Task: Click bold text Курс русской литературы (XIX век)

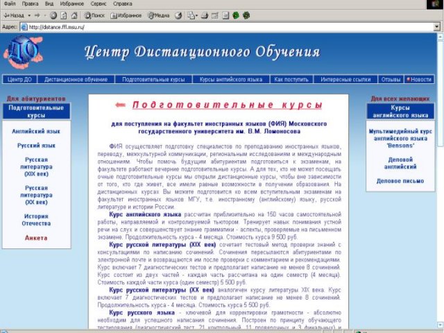Action: [x=162, y=245]
